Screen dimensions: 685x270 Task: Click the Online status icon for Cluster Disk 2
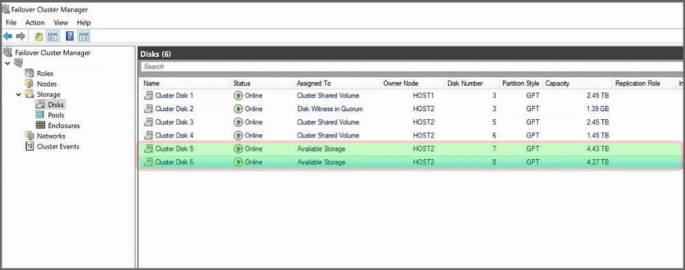tap(238, 109)
